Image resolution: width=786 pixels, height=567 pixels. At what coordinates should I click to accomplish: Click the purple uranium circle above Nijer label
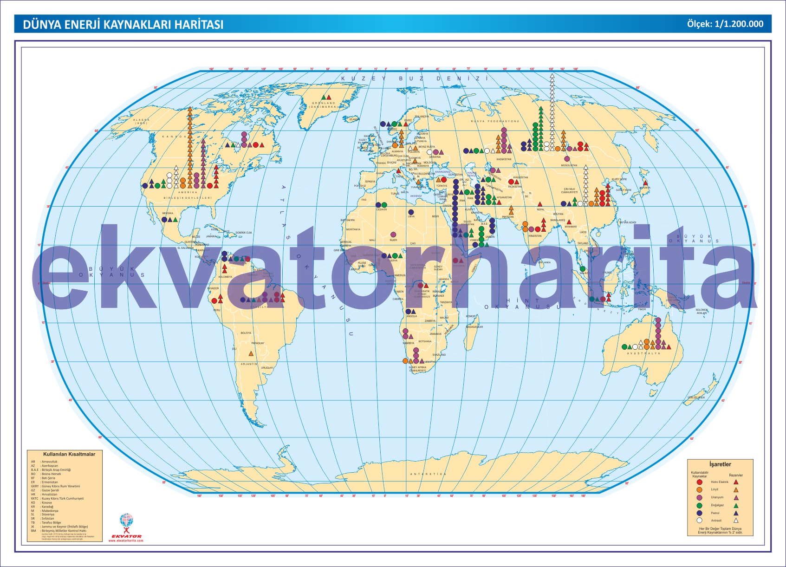coord(393,235)
